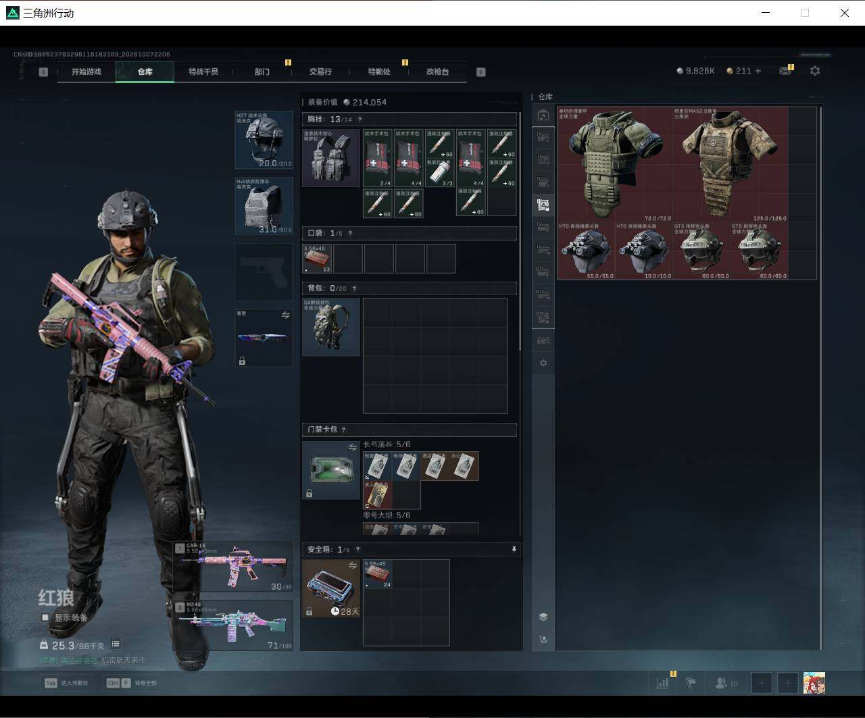Click the 5.56x45 ammo in safe box
Screen dimensions: 865x718
378,574
